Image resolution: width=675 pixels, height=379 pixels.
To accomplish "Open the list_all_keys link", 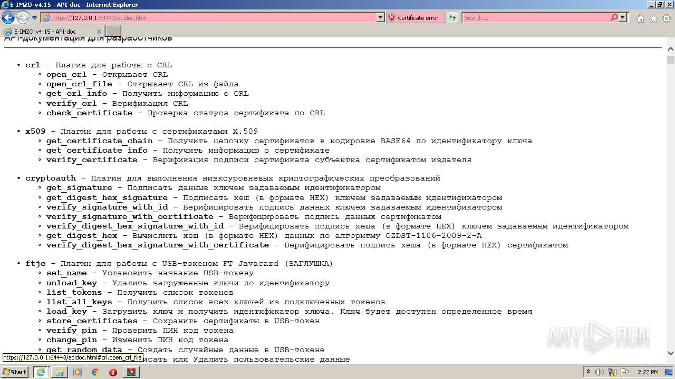I will pos(79,302).
